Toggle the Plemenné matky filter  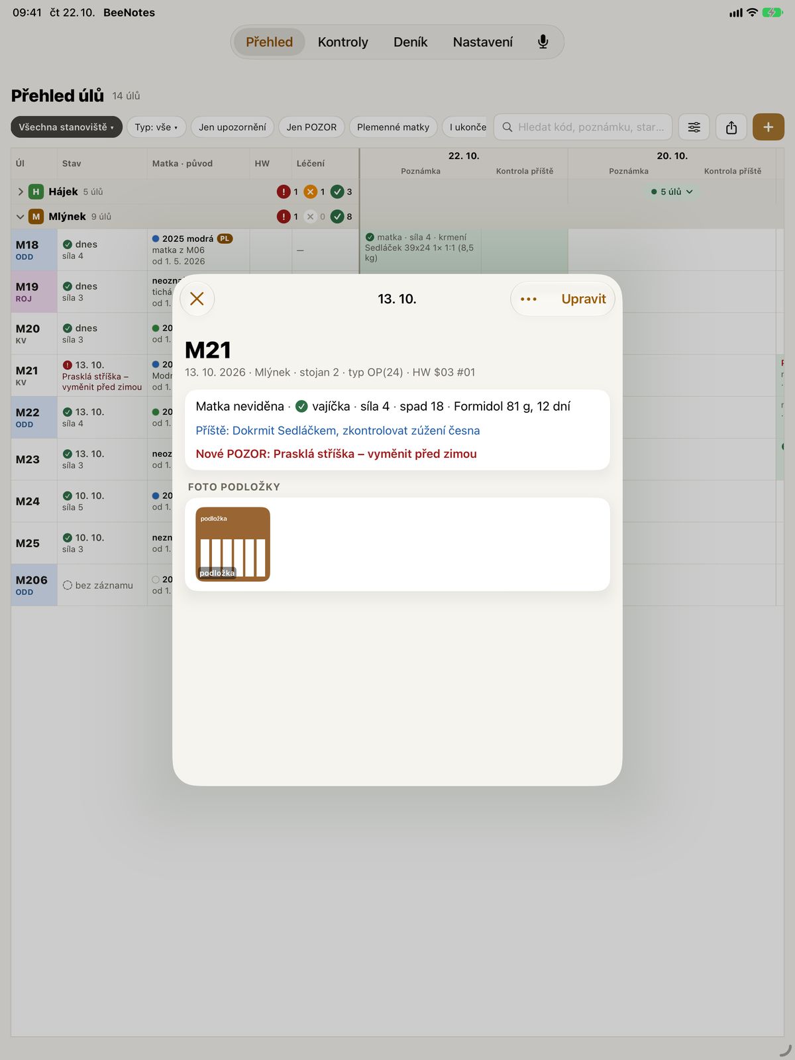click(393, 127)
